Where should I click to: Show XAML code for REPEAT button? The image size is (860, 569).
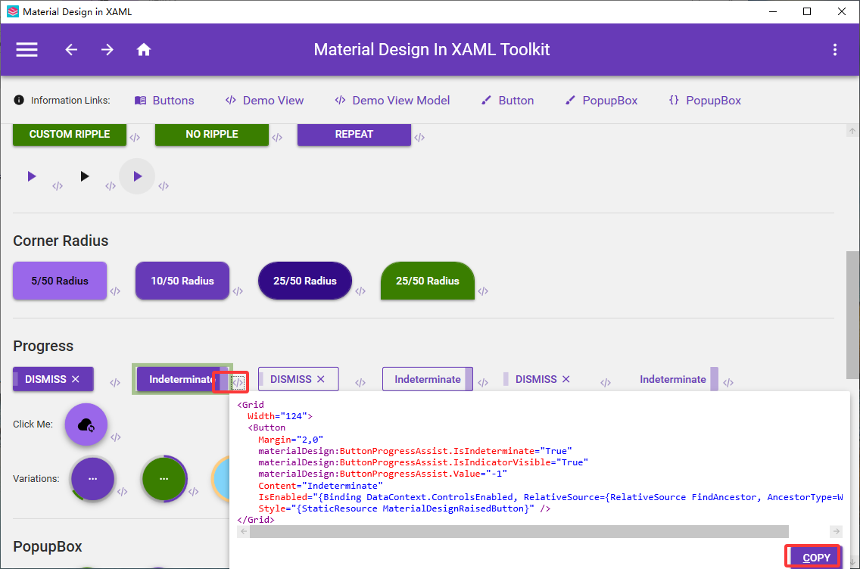point(419,138)
